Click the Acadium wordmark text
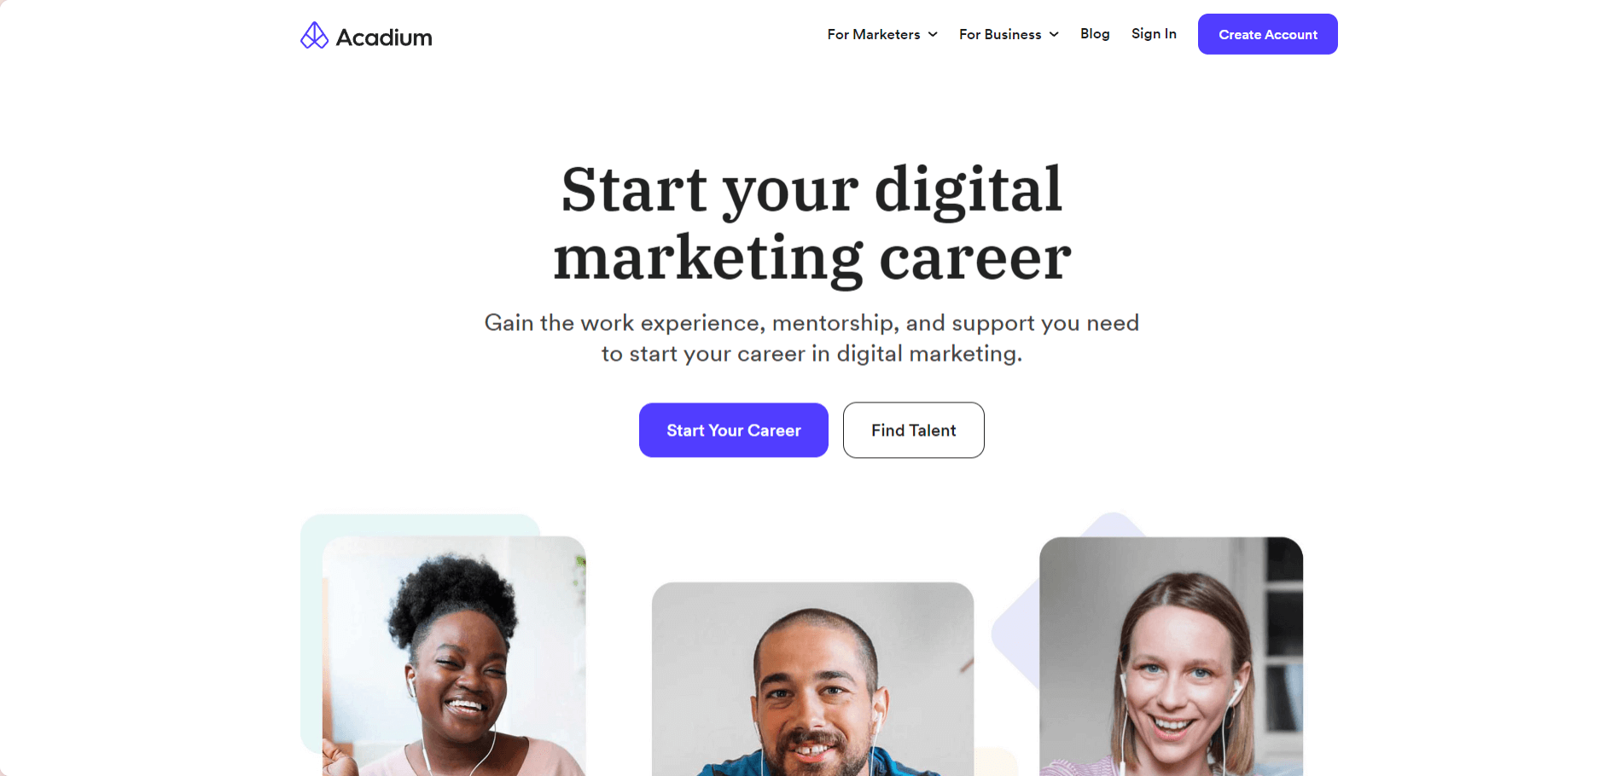The image size is (1623, 776). [x=384, y=38]
